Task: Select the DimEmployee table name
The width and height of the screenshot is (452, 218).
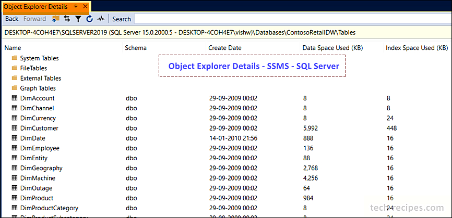Action: (x=40, y=148)
